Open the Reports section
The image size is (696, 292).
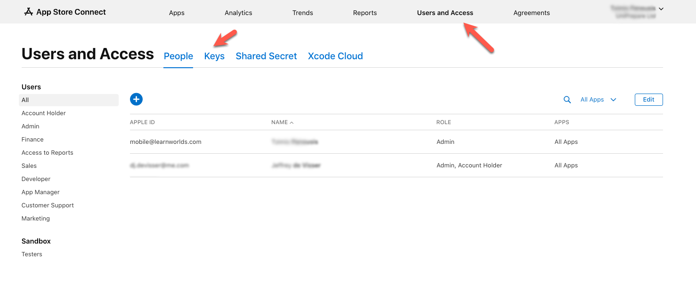[365, 13]
